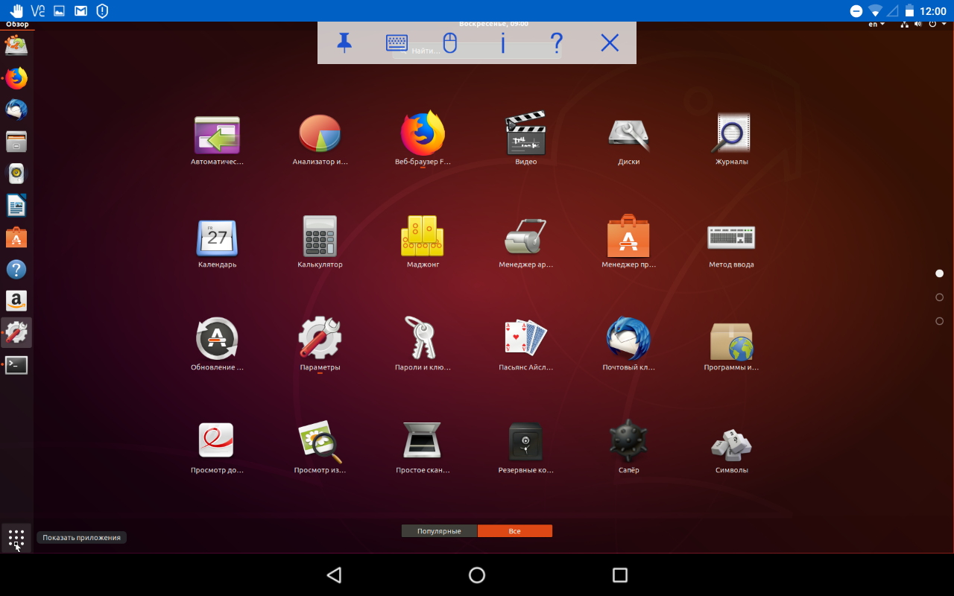Viewport: 954px width, 596px height.
Task: Open Пароли и ключи keys app
Action: tap(423, 346)
